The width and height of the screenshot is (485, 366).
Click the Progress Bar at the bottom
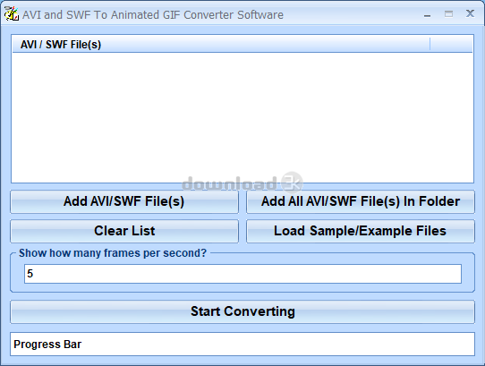242,344
